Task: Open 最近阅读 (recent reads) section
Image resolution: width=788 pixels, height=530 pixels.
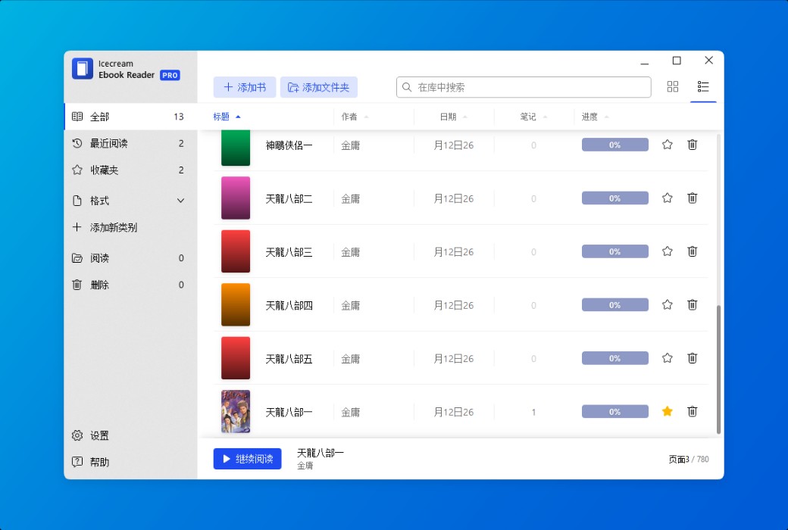Action: 99,143
